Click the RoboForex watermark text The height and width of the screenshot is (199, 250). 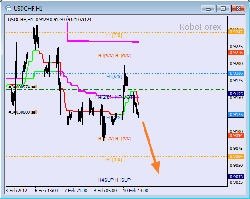[200, 27]
